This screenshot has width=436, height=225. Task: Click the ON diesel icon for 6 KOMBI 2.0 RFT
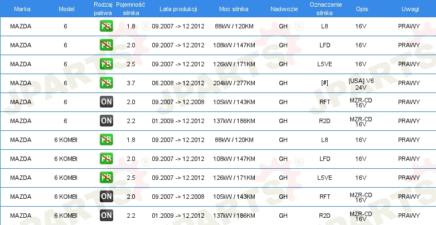pyautogui.click(x=106, y=197)
